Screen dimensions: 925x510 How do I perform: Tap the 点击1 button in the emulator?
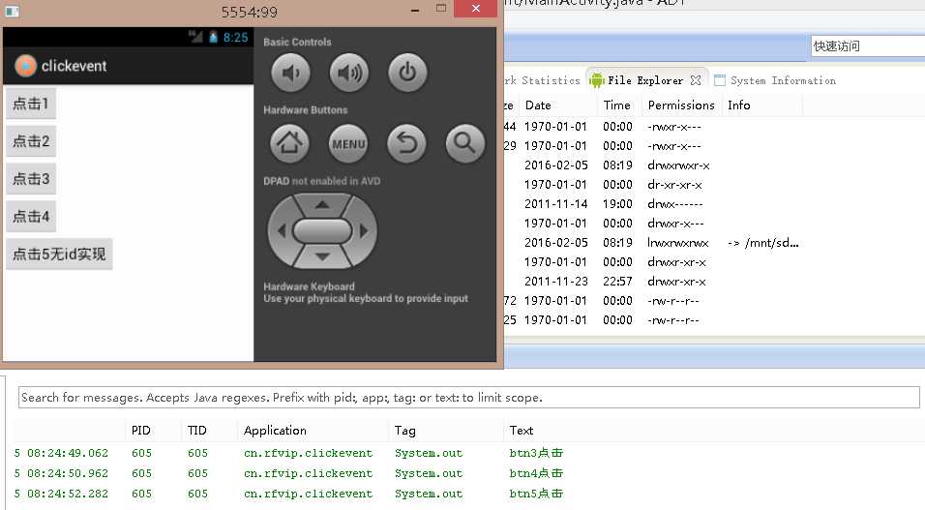point(31,104)
